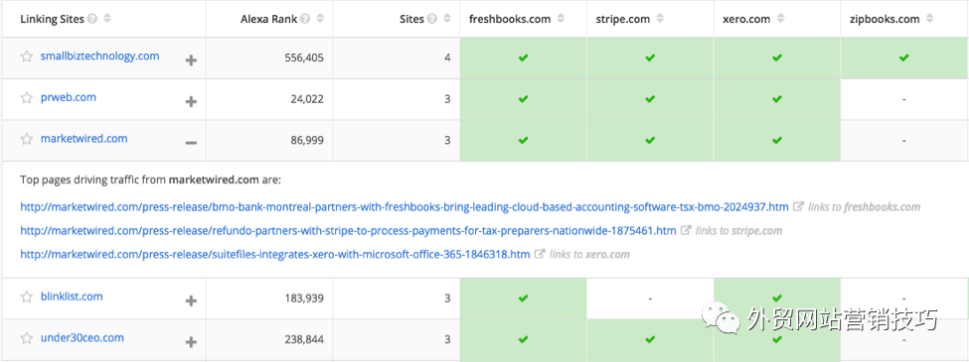The image size is (969, 362).
Task: Click checkmark for smallbiztechnology.com under zipbooks.com
Action: [x=903, y=58]
